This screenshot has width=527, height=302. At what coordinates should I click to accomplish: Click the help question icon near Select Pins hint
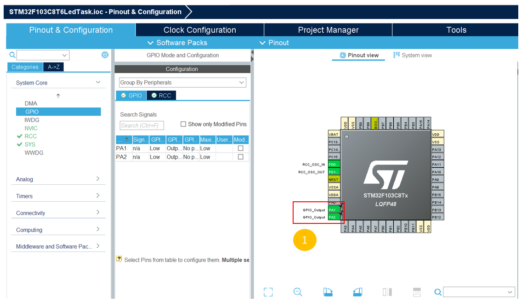click(119, 259)
